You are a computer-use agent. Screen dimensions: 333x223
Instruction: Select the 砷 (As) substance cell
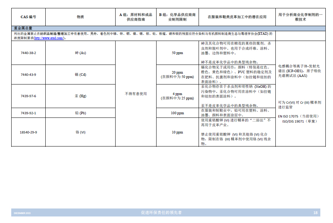80,53
